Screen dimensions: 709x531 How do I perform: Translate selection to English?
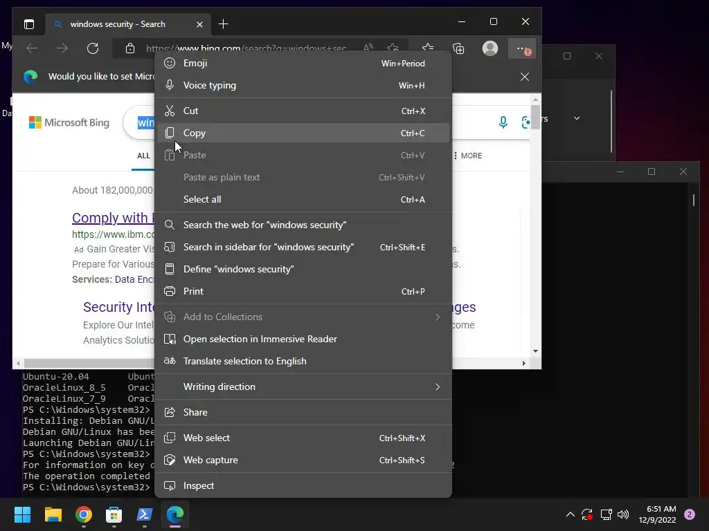coord(303,361)
